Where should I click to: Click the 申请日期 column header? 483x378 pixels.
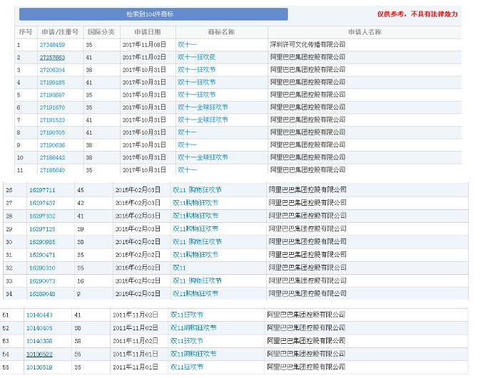click(148, 32)
